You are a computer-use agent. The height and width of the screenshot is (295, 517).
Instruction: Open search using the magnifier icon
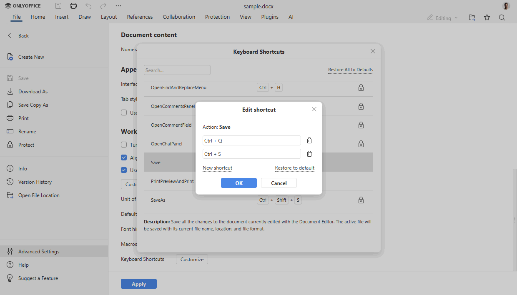click(x=502, y=17)
